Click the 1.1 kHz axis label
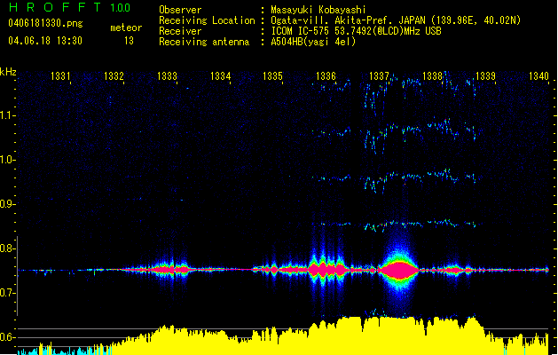 (7, 115)
